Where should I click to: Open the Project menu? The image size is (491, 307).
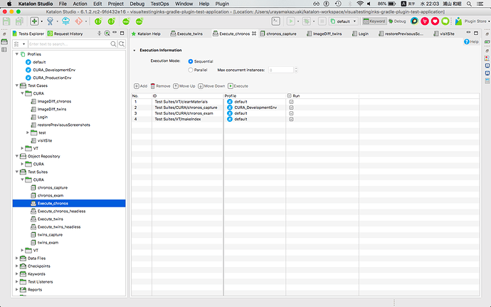tap(115, 4)
